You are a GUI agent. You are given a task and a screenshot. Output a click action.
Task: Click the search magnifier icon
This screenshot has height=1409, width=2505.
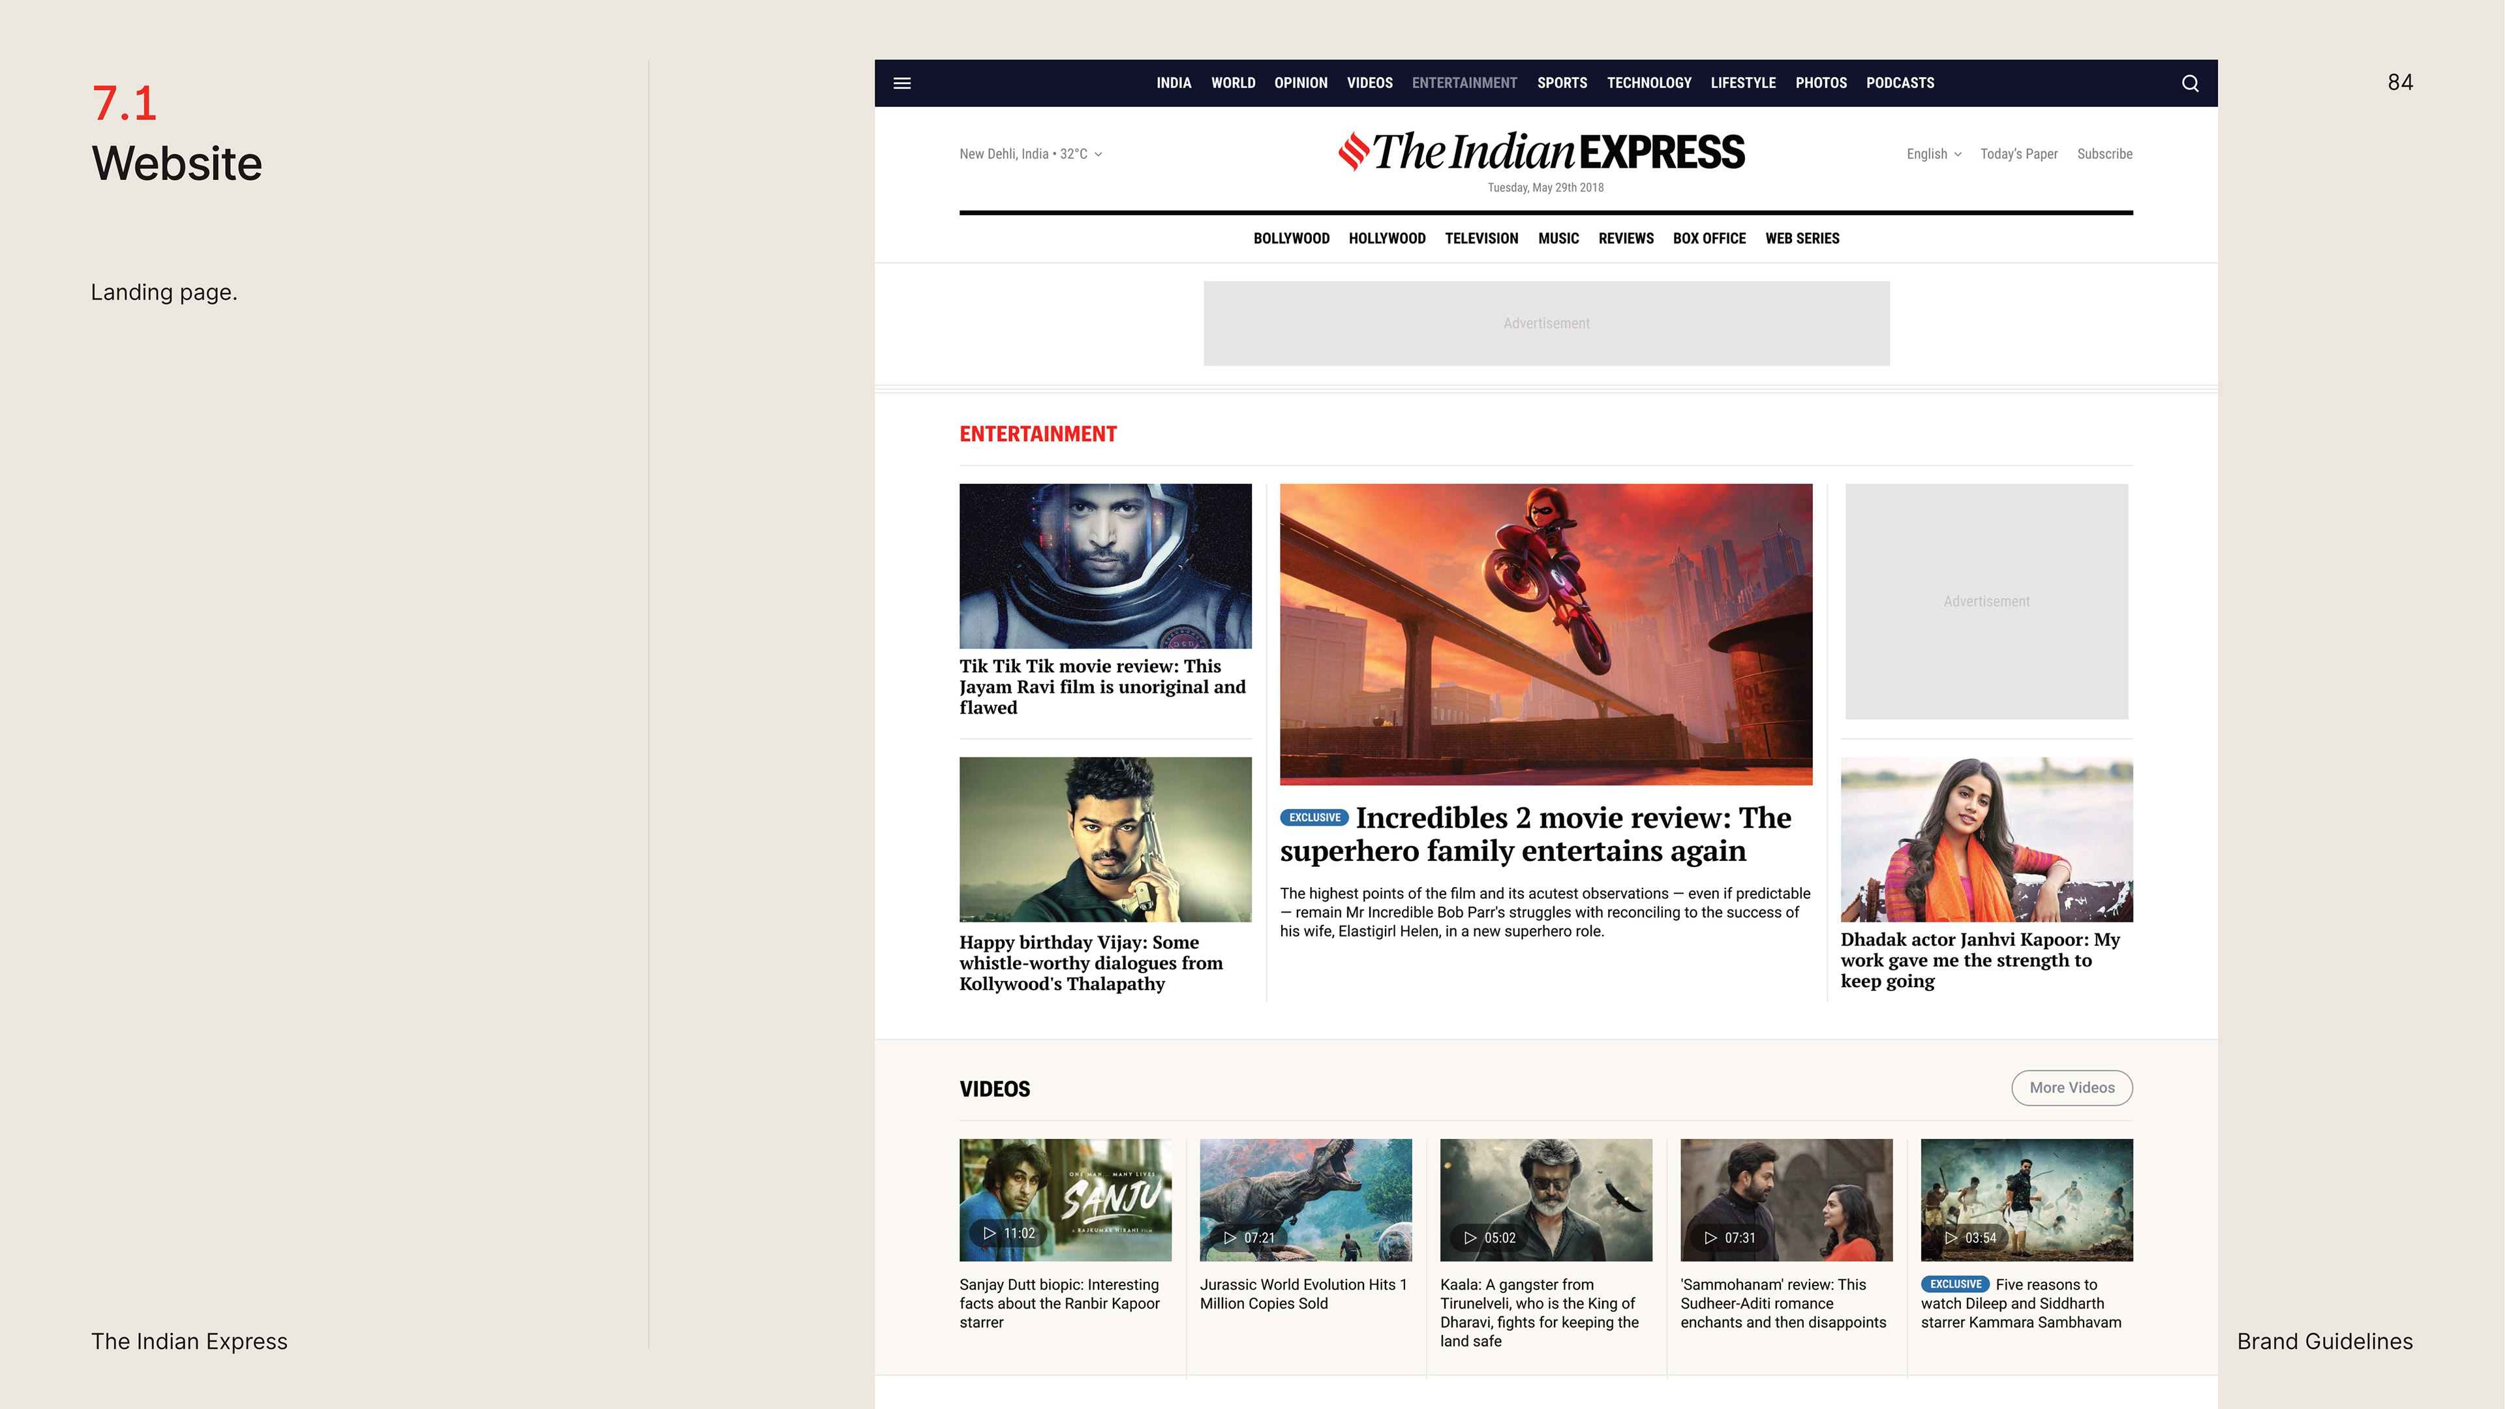point(2190,83)
